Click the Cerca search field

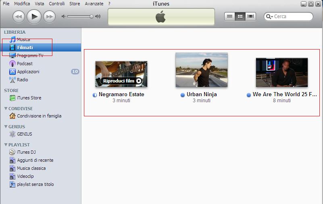[x=288, y=16]
